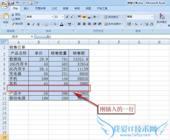Align text left

click(x=79, y=24)
